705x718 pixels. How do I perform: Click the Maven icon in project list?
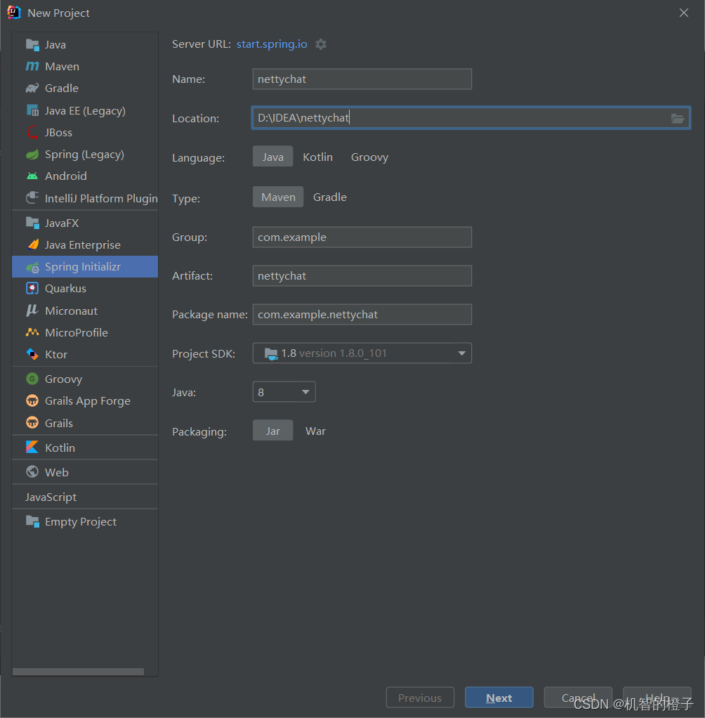32,67
